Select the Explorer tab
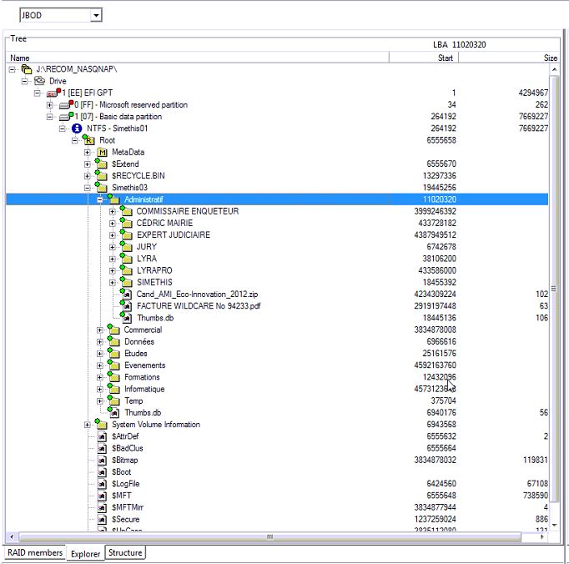Viewport: 569px width, 564px height. click(x=85, y=553)
